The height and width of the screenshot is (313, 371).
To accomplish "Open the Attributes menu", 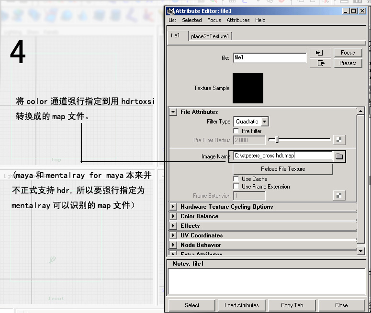I will point(238,20).
